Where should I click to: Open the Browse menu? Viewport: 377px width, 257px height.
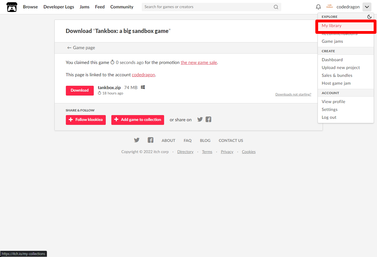point(30,7)
